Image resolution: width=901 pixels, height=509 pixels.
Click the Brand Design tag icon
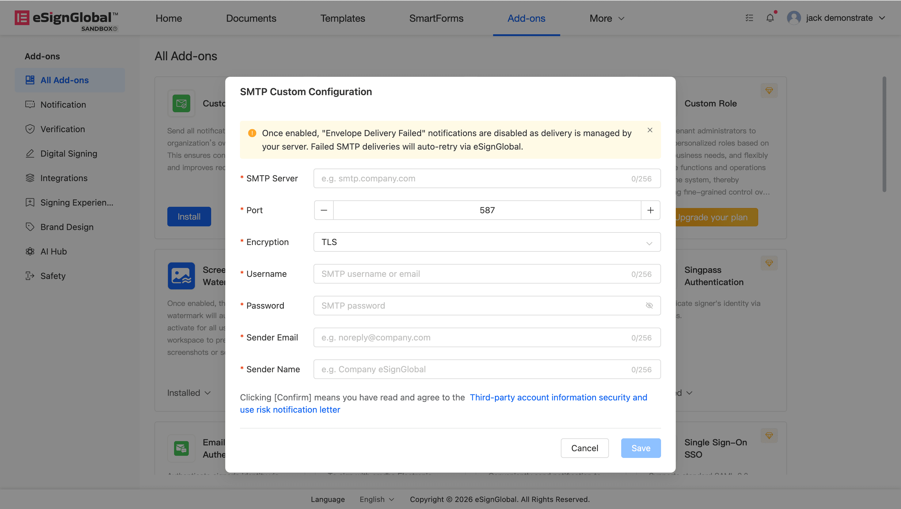30,227
